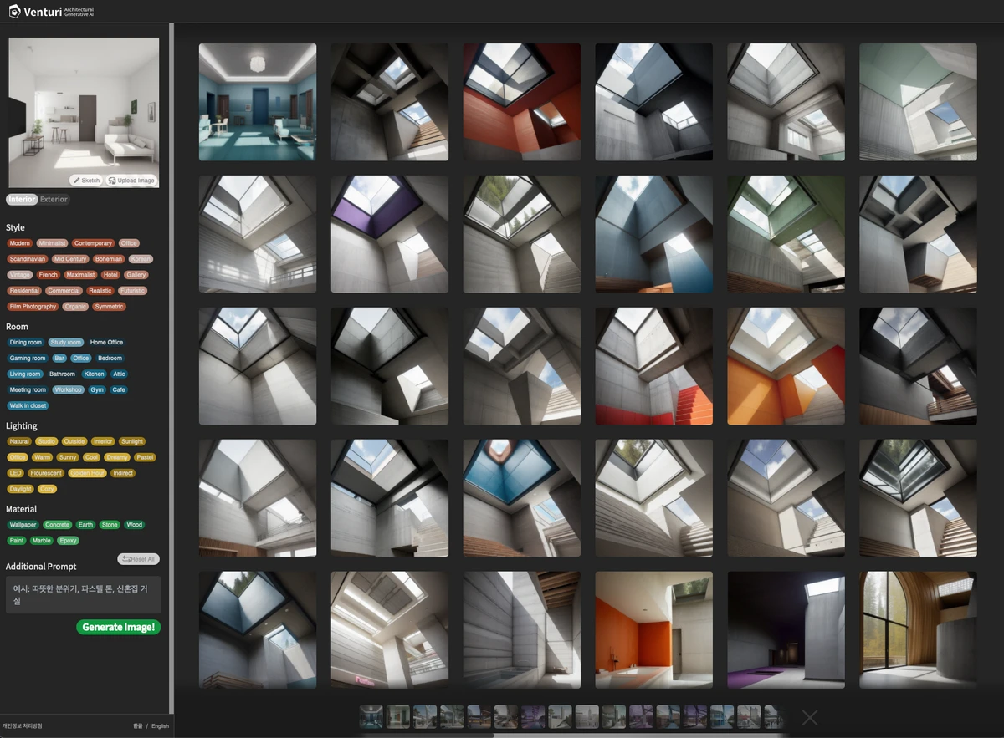Toggle the Organic style tag

coord(75,307)
